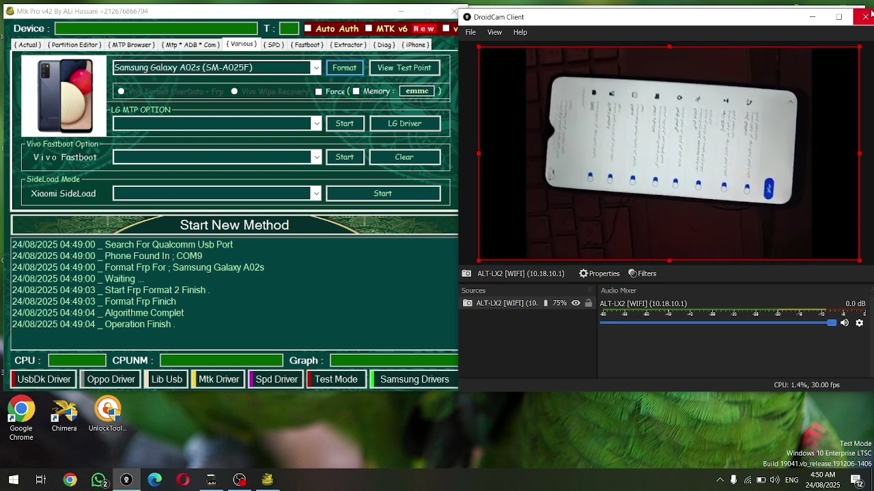Click the Clear button

pos(404,157)
